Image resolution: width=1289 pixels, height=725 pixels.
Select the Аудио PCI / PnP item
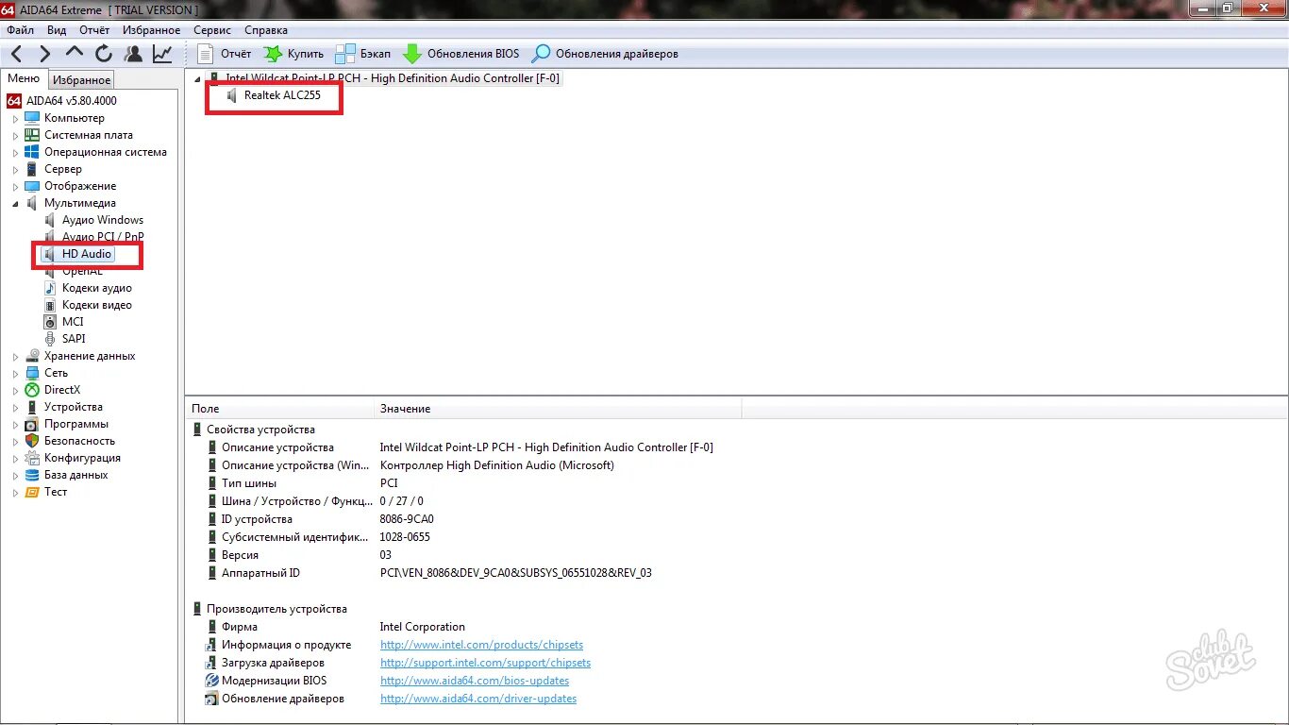pos(103,237)
